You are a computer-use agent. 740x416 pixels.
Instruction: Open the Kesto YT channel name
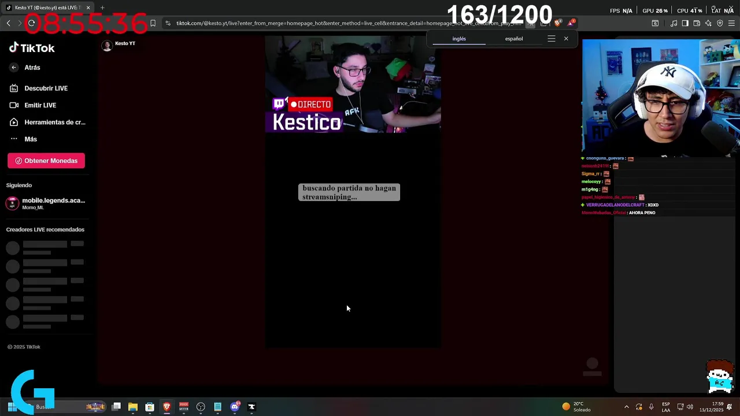click(125, 43)
